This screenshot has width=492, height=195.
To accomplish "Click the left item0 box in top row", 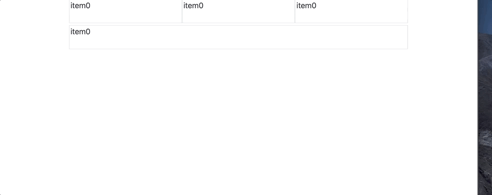I will click(x=125, y=11).
